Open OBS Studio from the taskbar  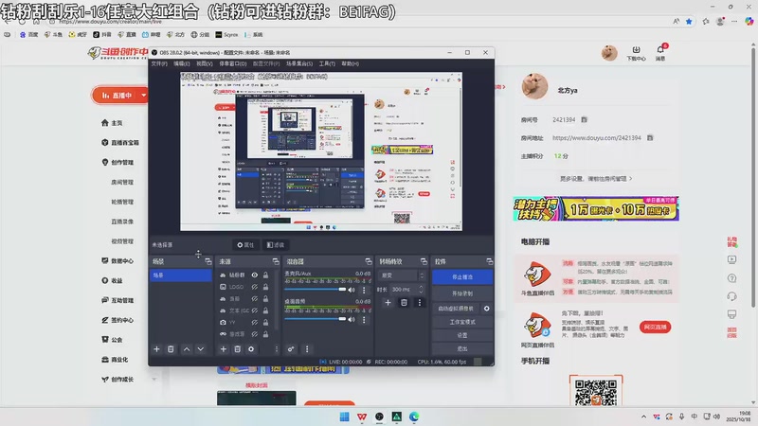point(379,417)
